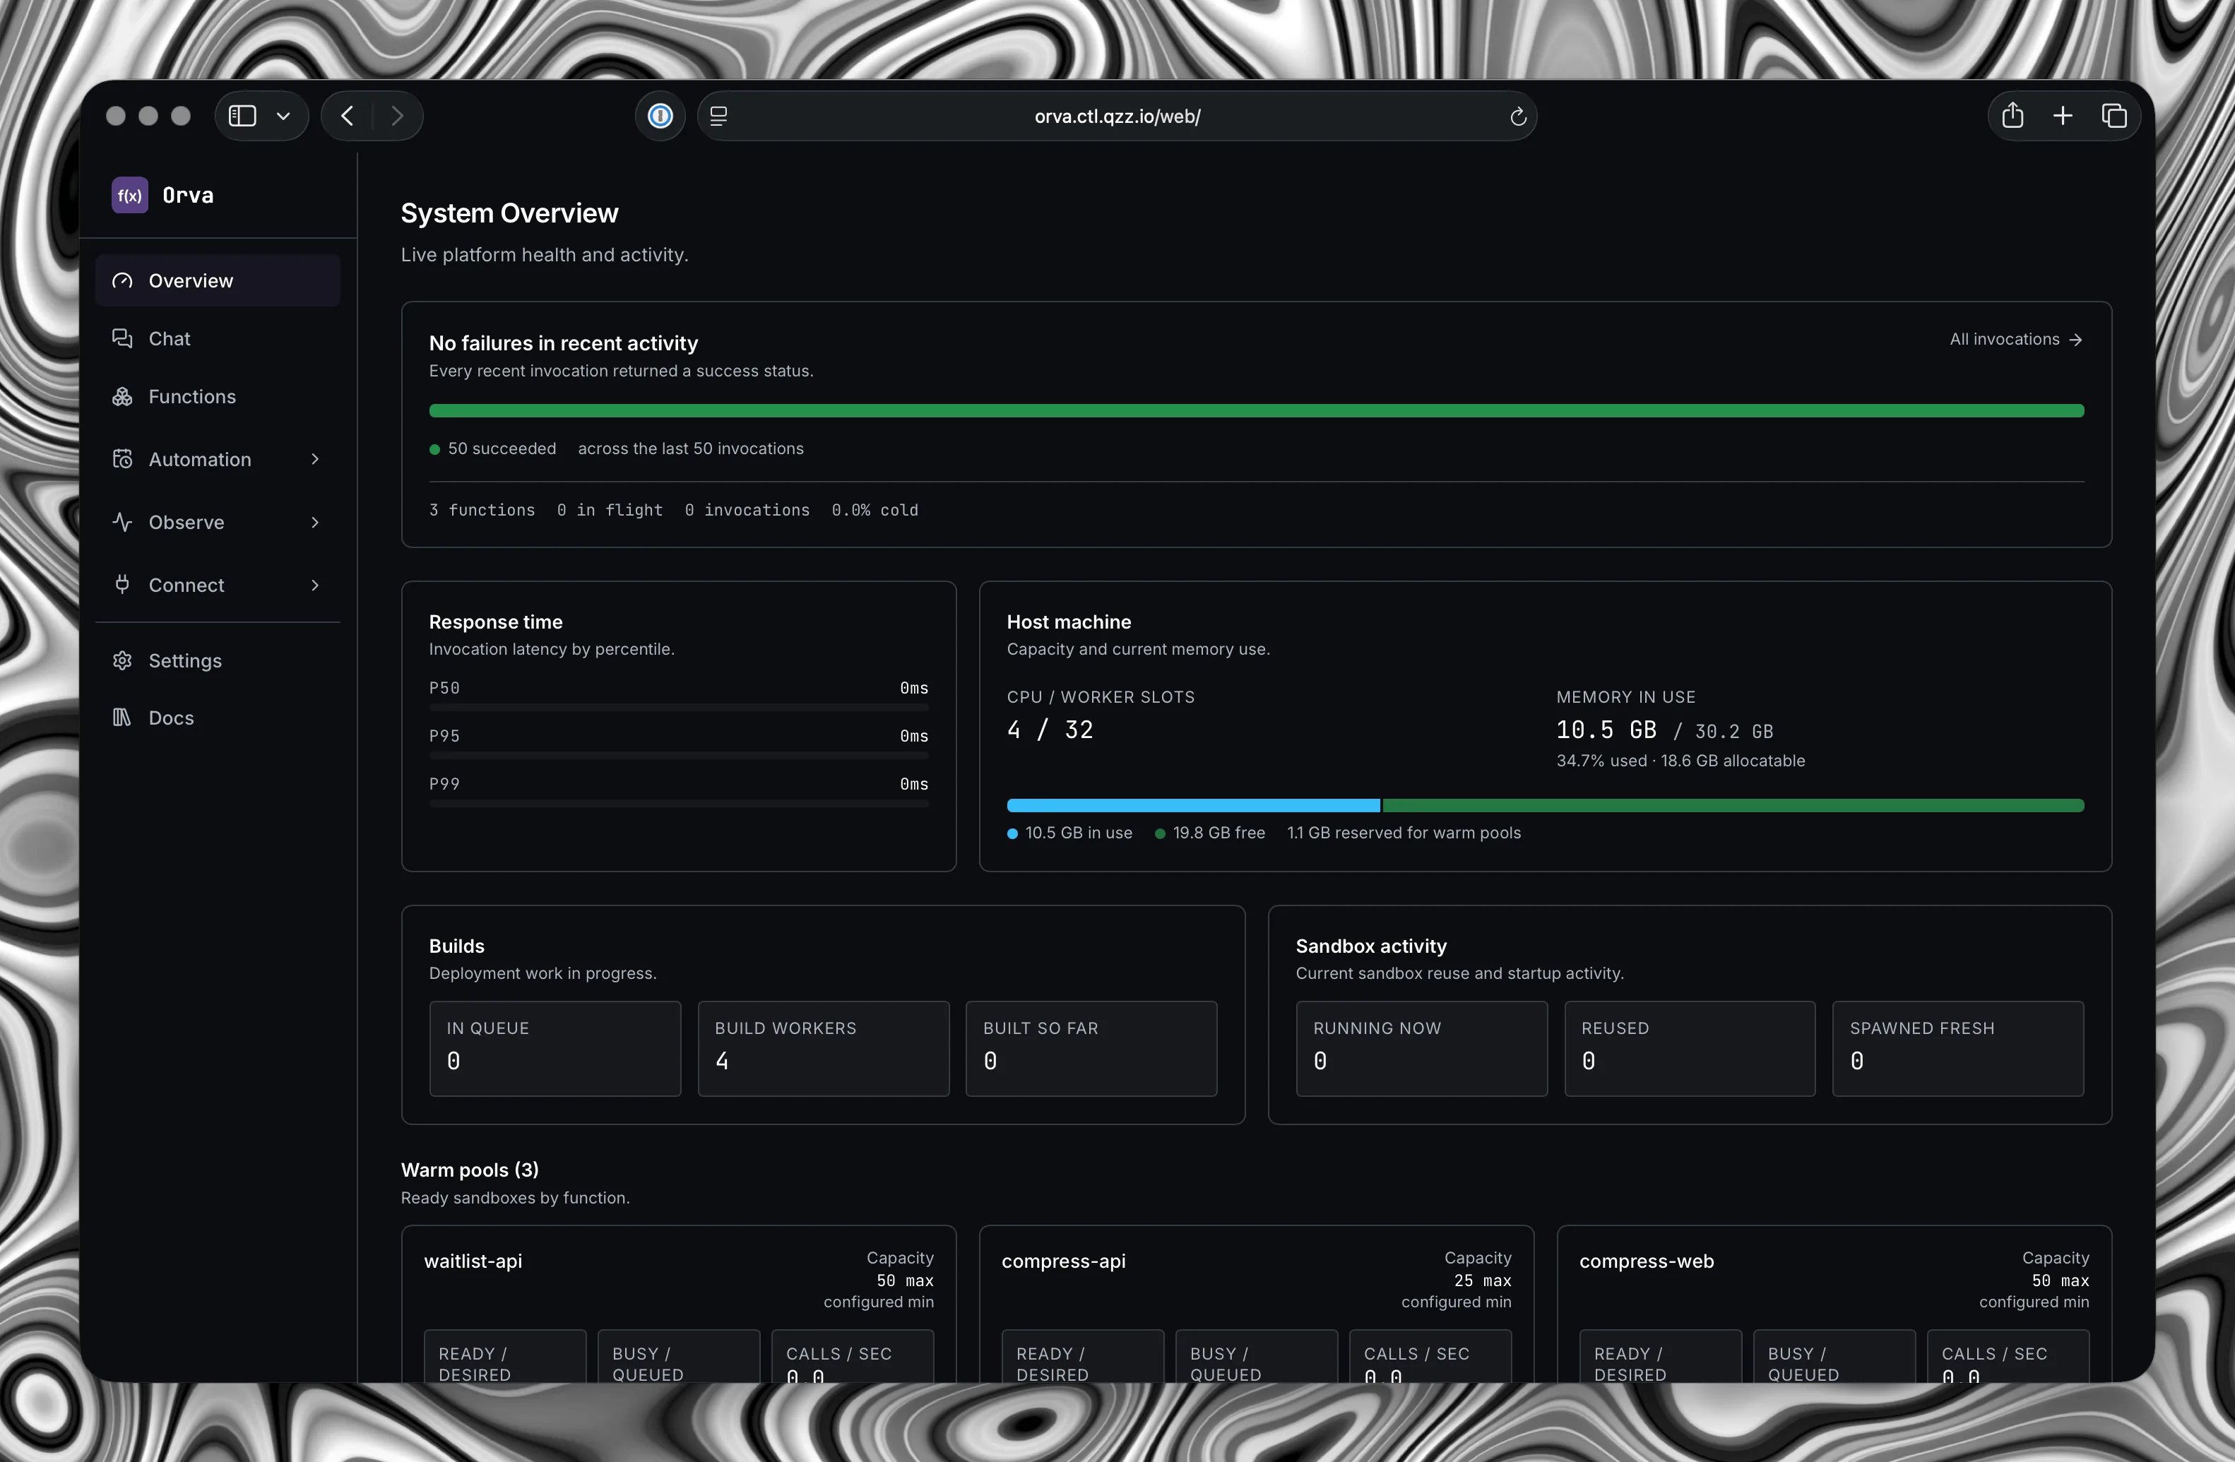Click the '19.8 GB free' legend text
This screenshot has height=1462, width=2235.
tap(1218, 833)
